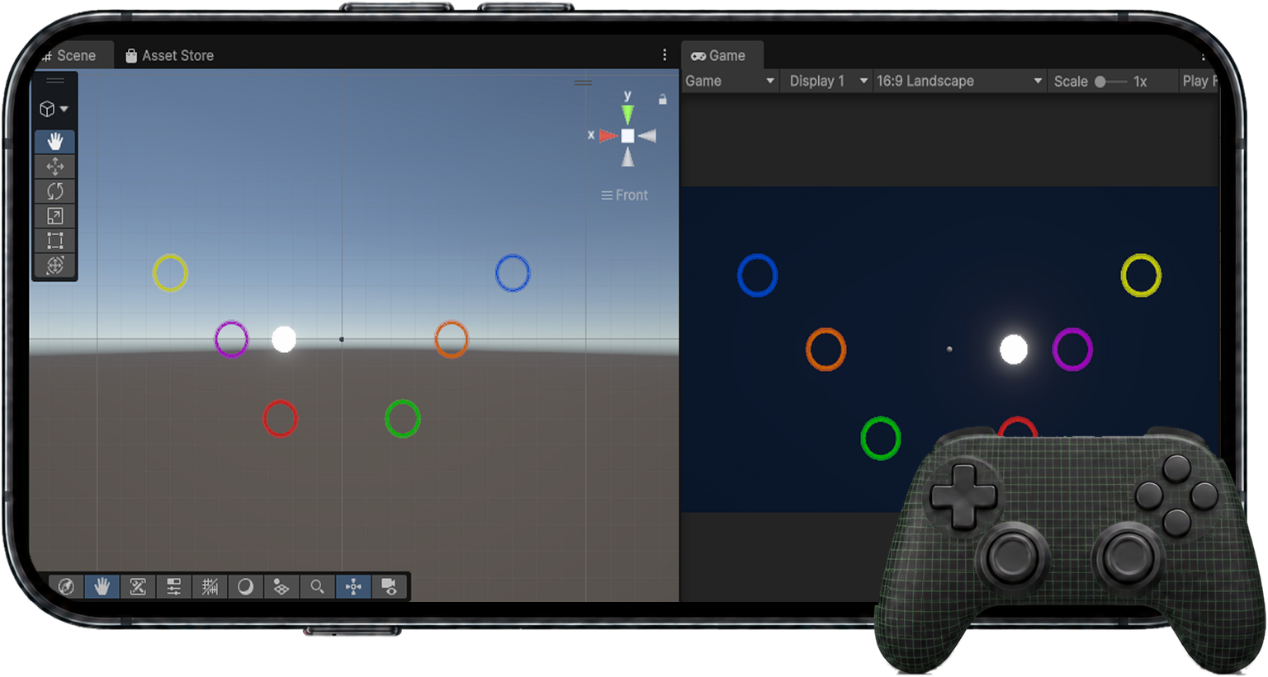
Task: Select the View hand tool in the upper tool palette
Action: 55,142
